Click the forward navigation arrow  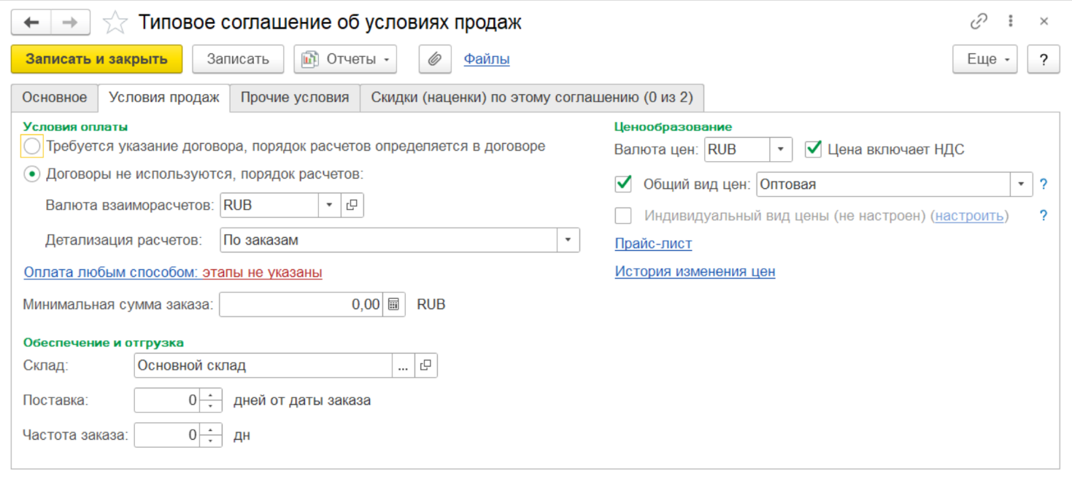70,23
